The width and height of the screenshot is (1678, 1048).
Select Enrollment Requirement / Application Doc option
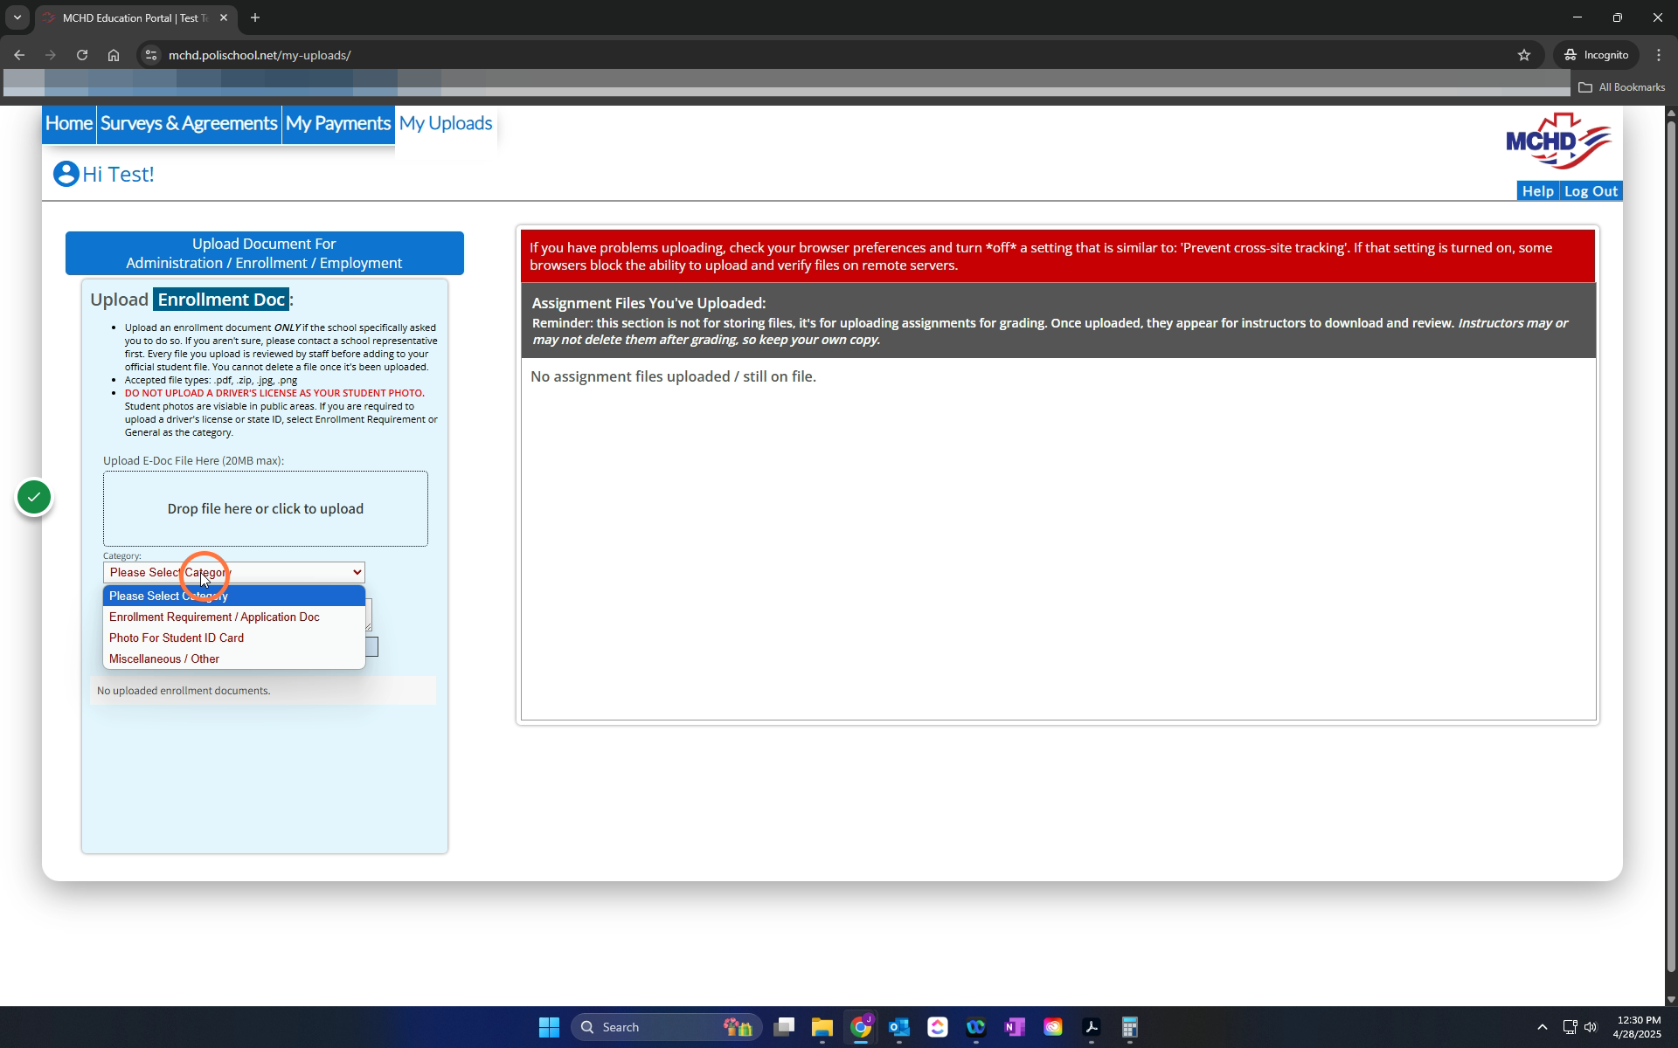(x=233, y=617)
